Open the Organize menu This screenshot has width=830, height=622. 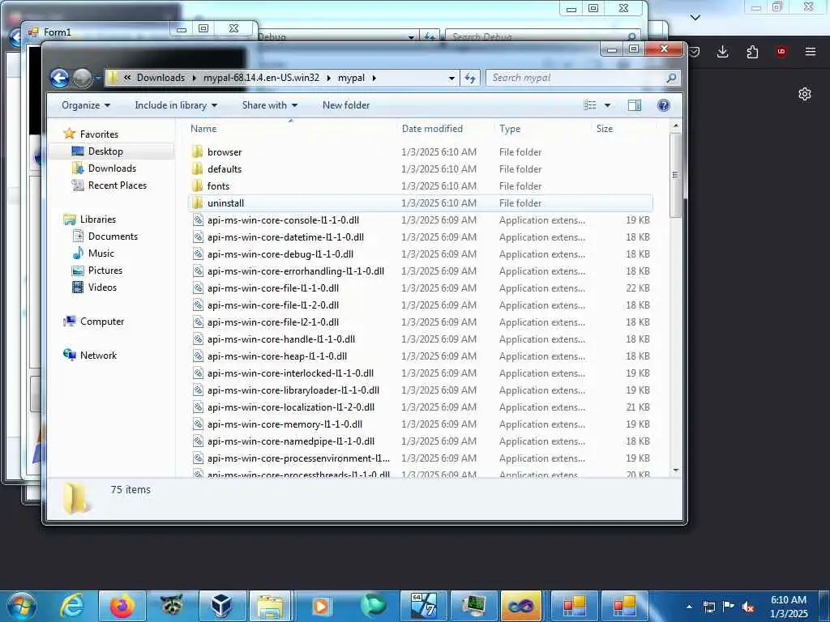click(x=86, y=105)
